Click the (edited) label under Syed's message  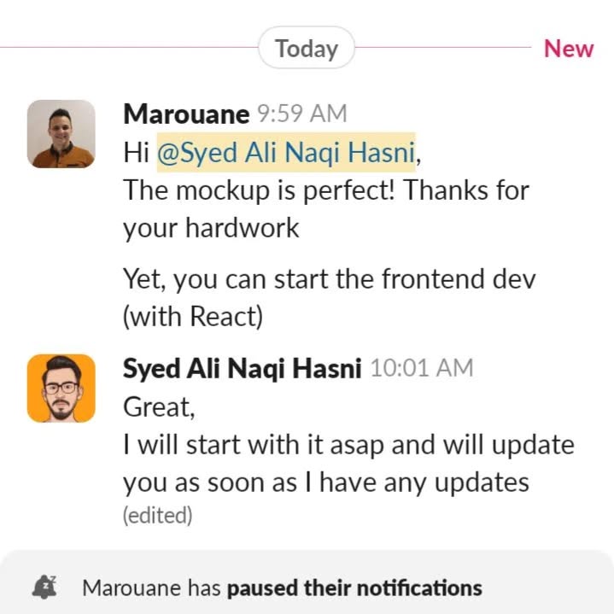[x=157, y=515]
